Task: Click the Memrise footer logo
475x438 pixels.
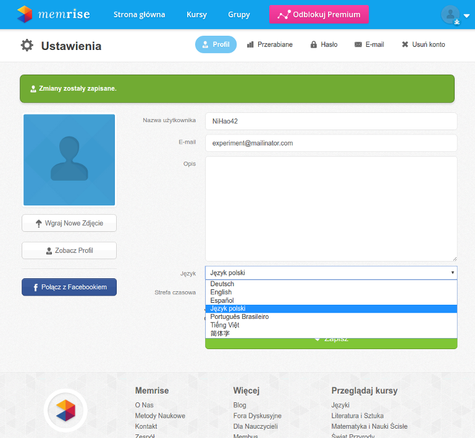Action: (x=65, y=410)
